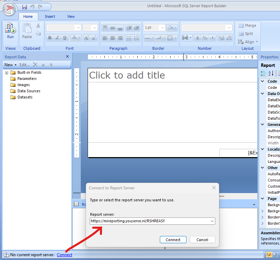Switch to the View ribbon tab
Screen dimensions: 280x260
(71, 16)
